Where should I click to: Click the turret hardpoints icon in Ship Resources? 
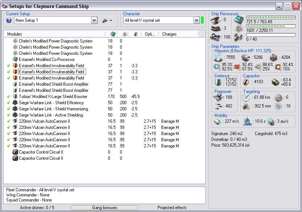click(215, 20)
